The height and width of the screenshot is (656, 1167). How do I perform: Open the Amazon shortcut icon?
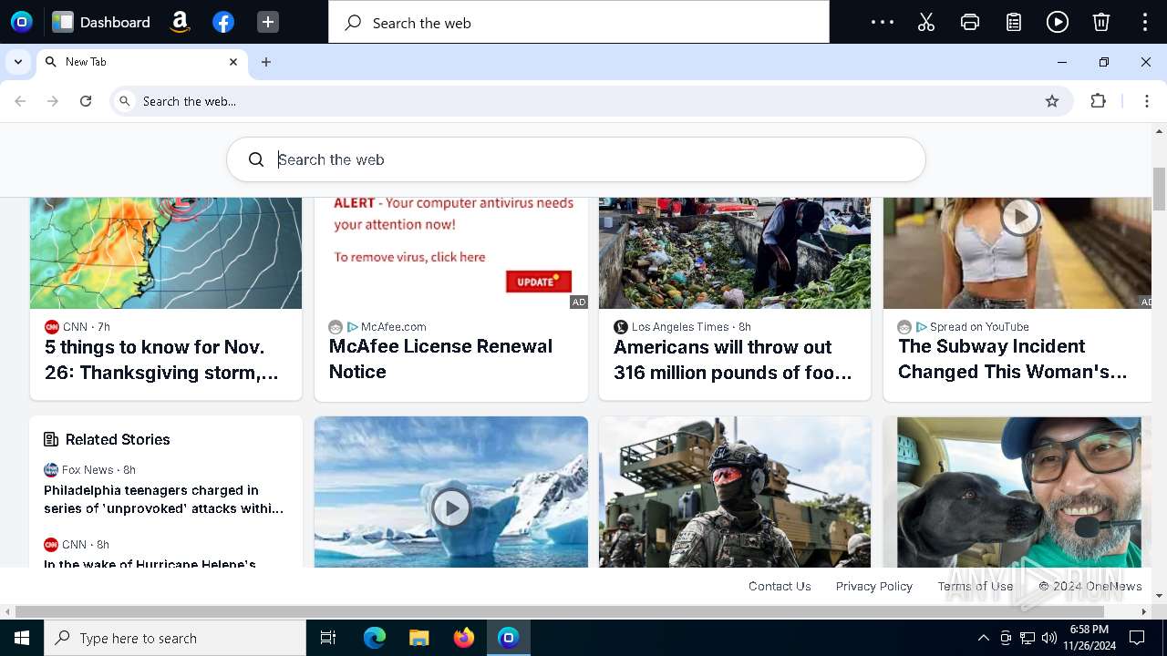pyautogui.click(x=180, y=22)
